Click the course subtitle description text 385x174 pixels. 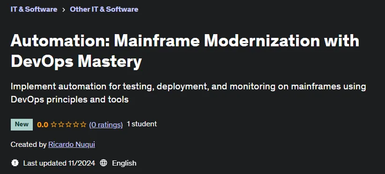pyautogui.click(x=188, y=93)
